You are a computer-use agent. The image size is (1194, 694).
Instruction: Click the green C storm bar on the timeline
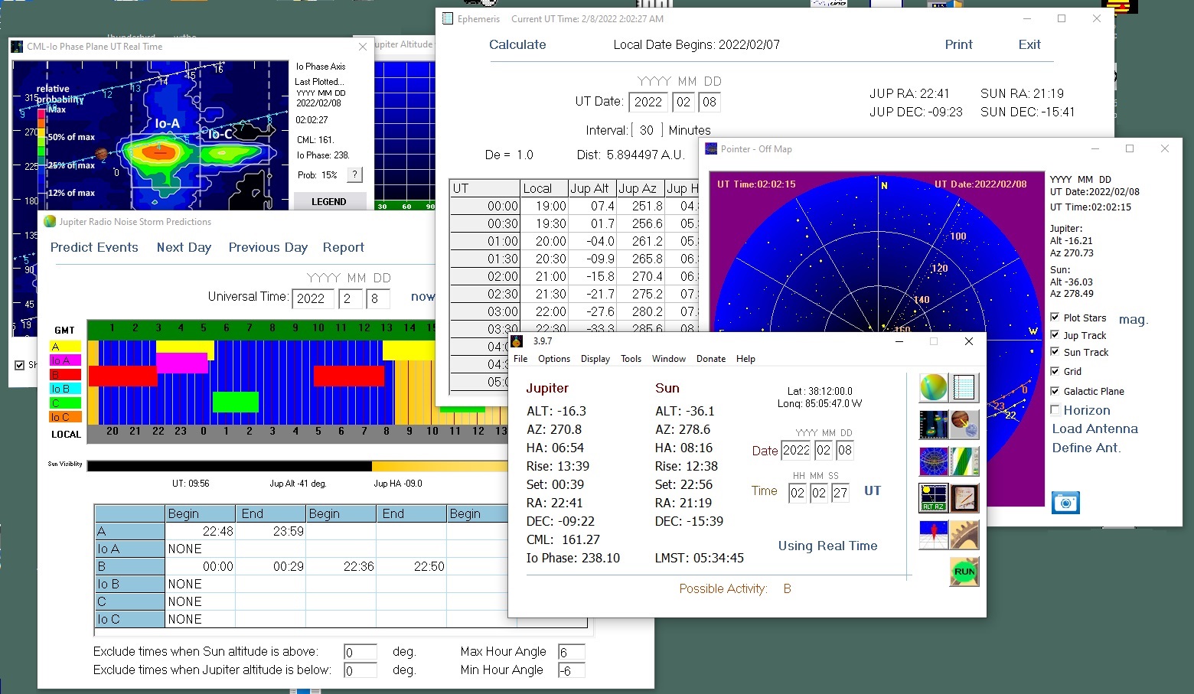(236, 402)
